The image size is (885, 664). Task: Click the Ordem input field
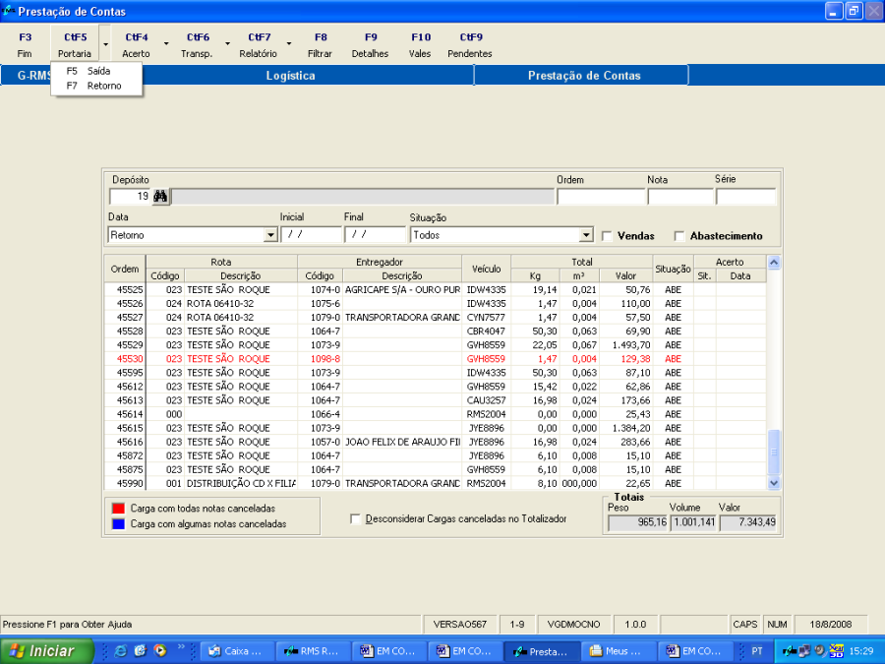pos(601,196)
